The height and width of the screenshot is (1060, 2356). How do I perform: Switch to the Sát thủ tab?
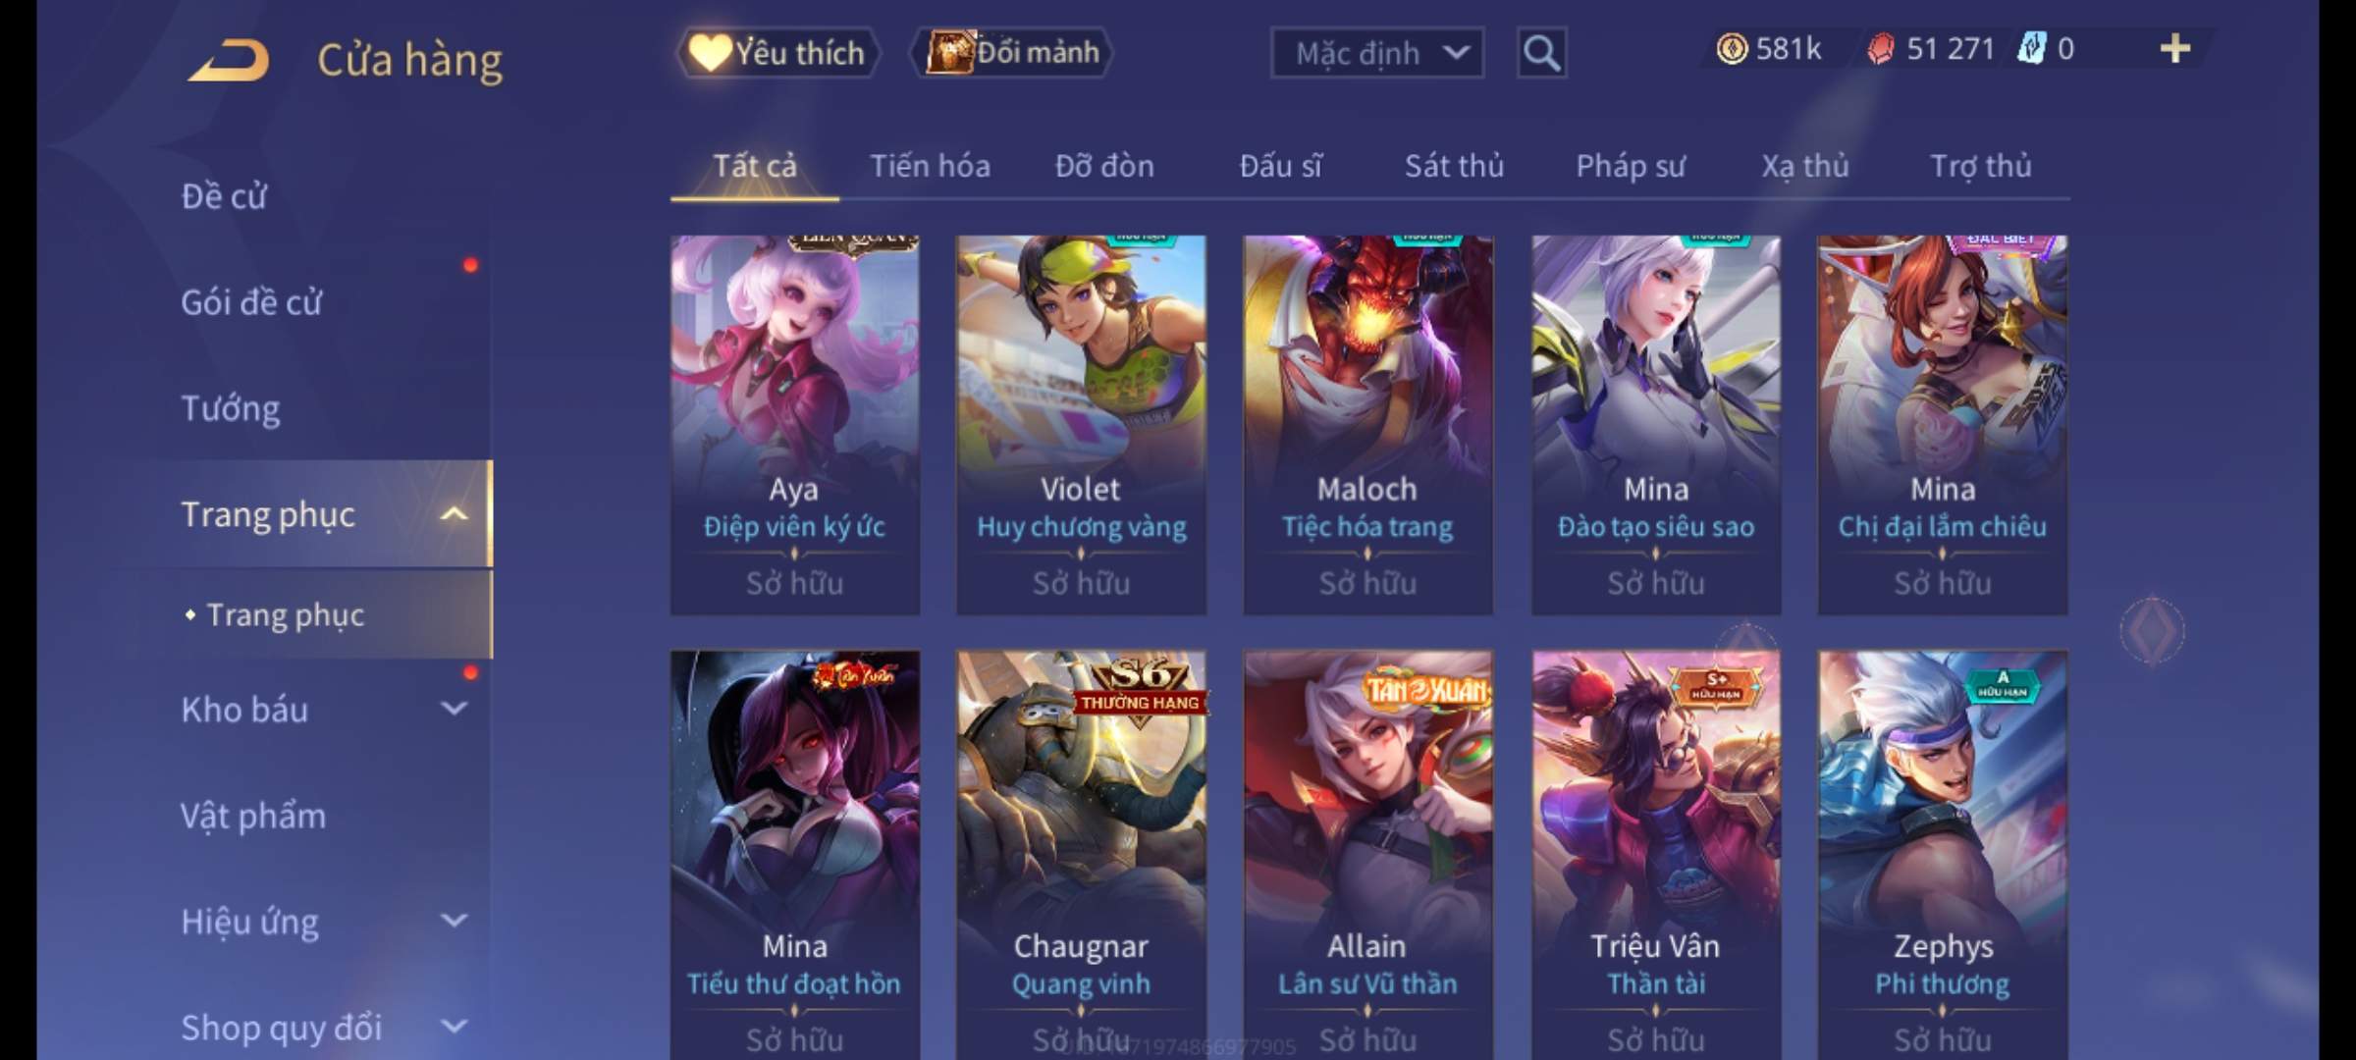pos(1454,166)
